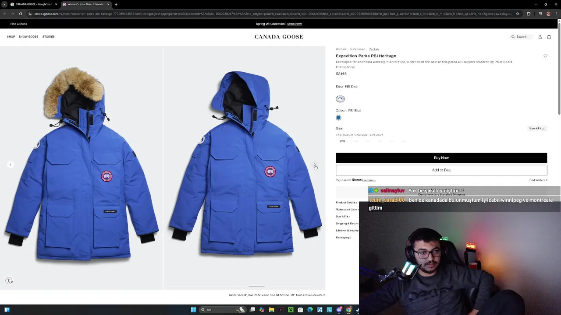Bookmark this page with star icon
The width and height of the screenshot is (561, 315).
point(518,14)
